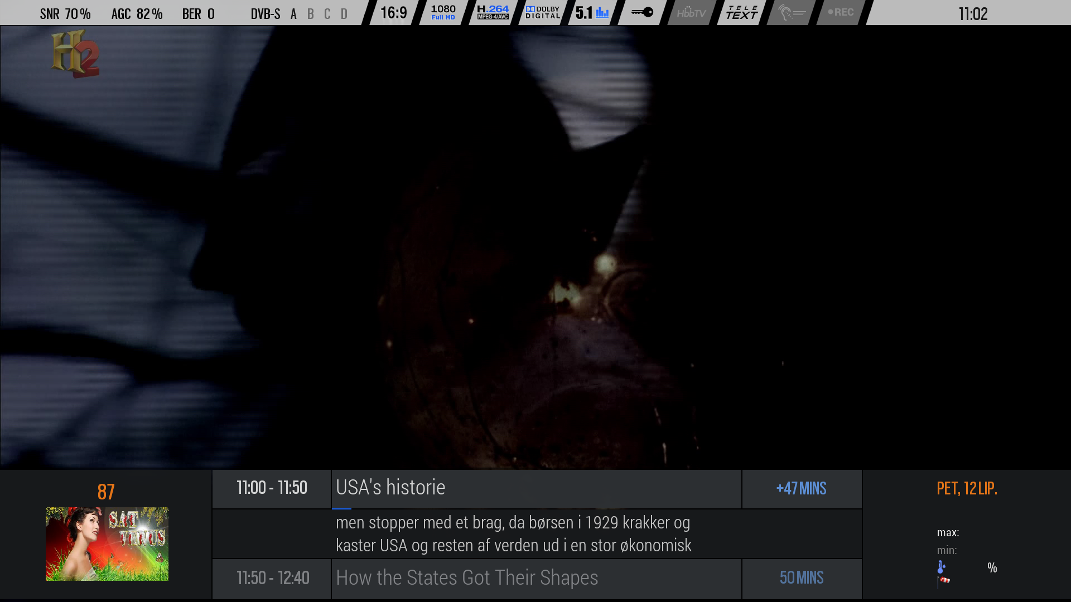This screenshot has height=602, width=1071.
Task: Click the 1080 Full HD resolution icon
Action: pyautogui.click(x=443, y=12)
